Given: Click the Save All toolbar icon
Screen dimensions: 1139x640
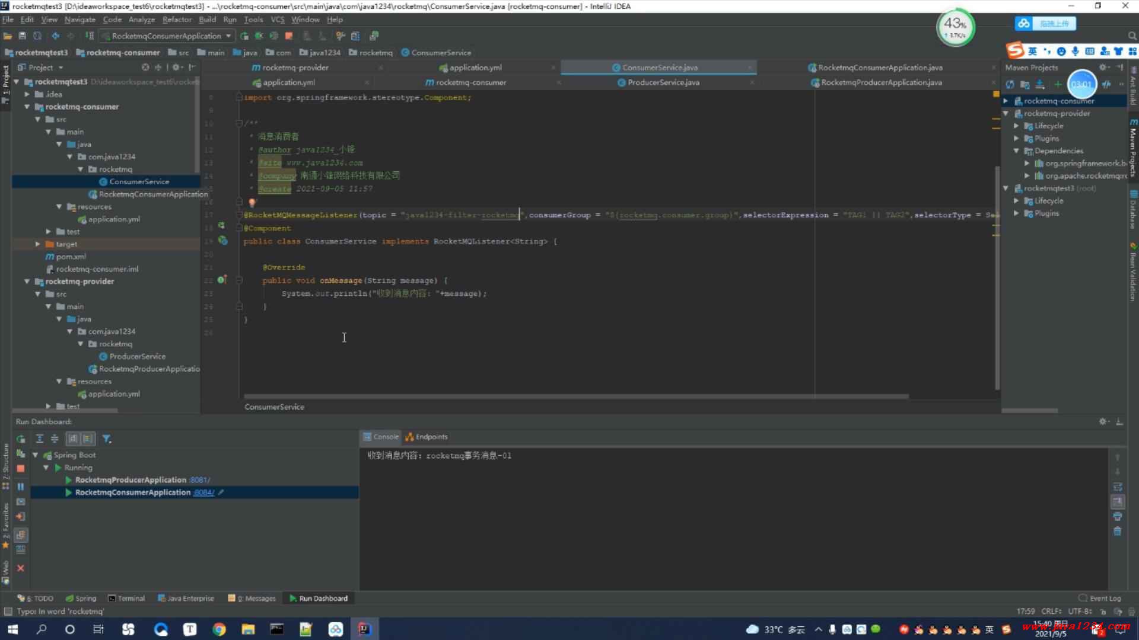Looking at the screenshot, I should point(23,36).
